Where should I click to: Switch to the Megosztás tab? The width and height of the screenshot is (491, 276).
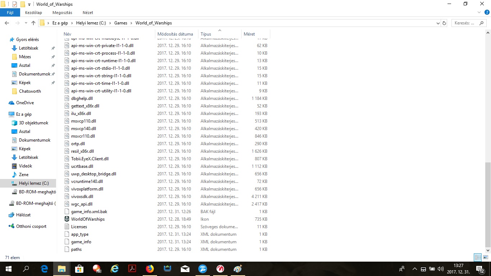point(62,13)
